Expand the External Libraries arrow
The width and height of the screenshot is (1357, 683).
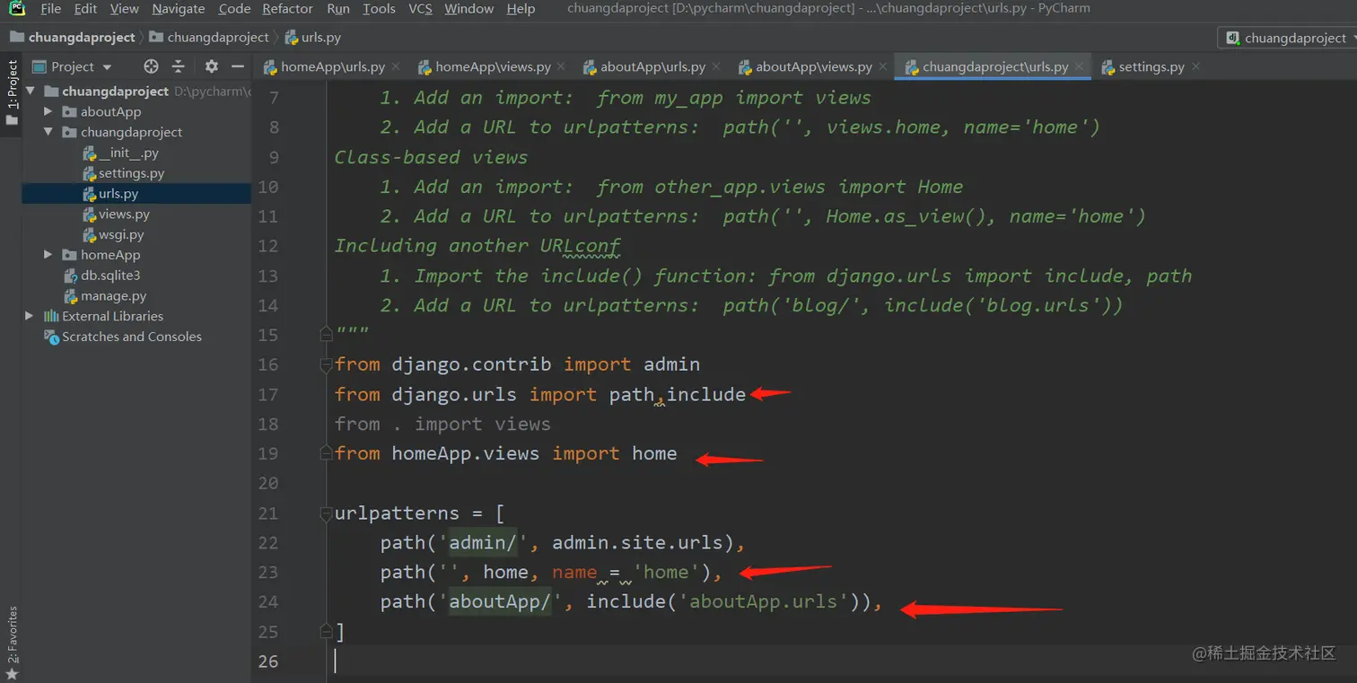tap(30, 316)
